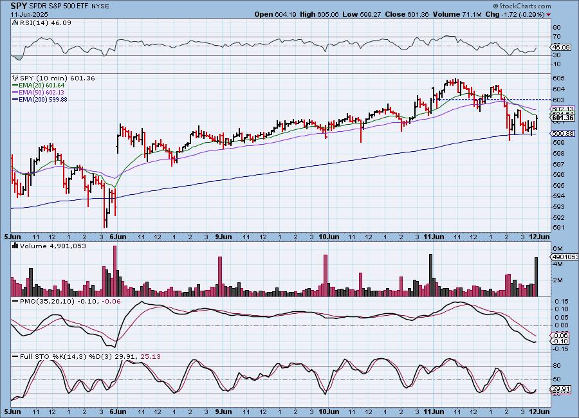579x418 pixels.
Task: Click the 602.13 price tag on the axis
Action: [x=563, y=109]
